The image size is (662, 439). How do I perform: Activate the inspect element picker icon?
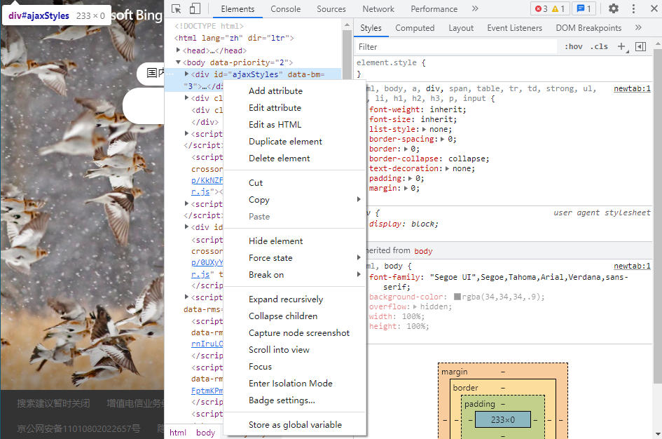177,9
